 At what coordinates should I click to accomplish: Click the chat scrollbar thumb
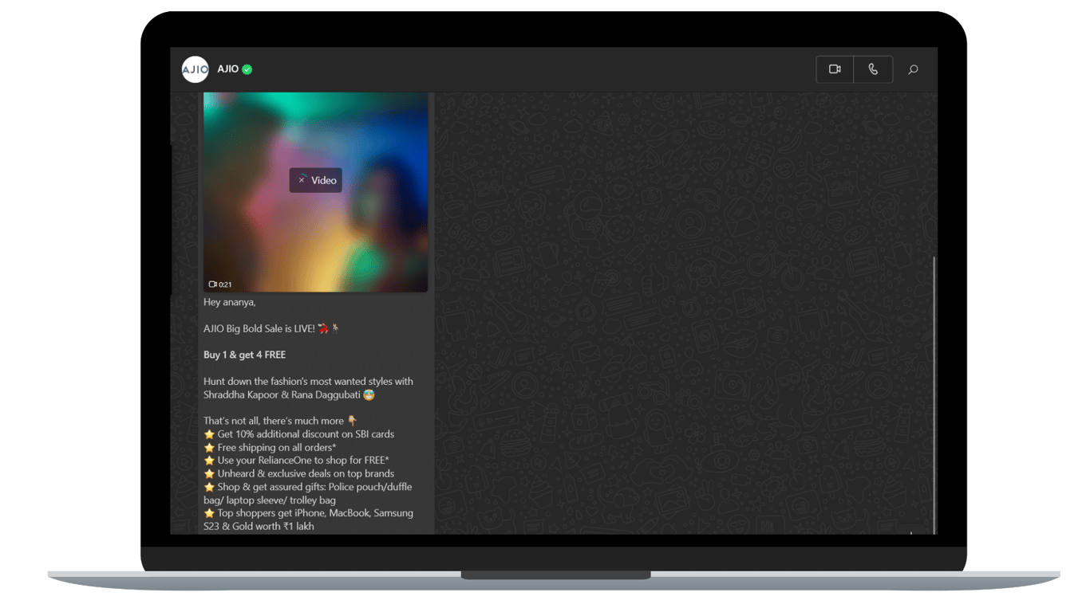tap(934, 394)
